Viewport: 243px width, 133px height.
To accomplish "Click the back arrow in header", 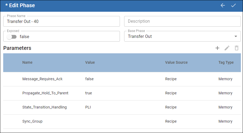I will coord(223,5).
